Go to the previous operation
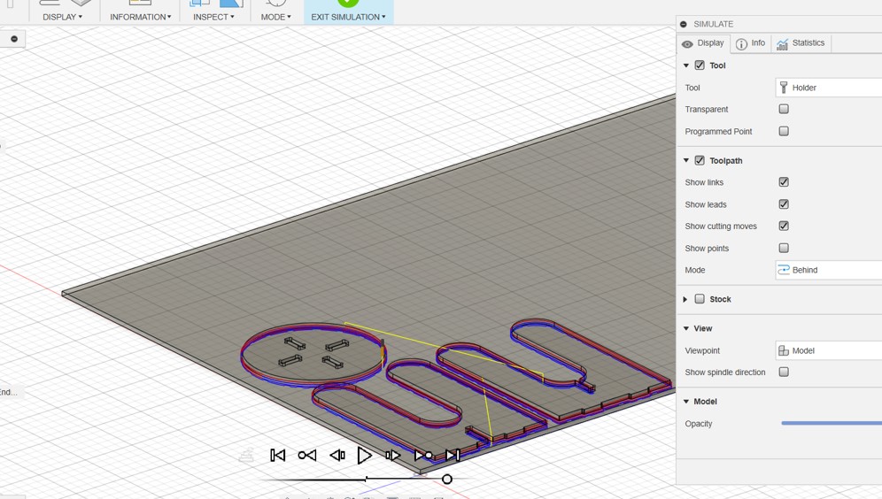Image resolution: width=882 pixels, height=499 pixels. 307,455
